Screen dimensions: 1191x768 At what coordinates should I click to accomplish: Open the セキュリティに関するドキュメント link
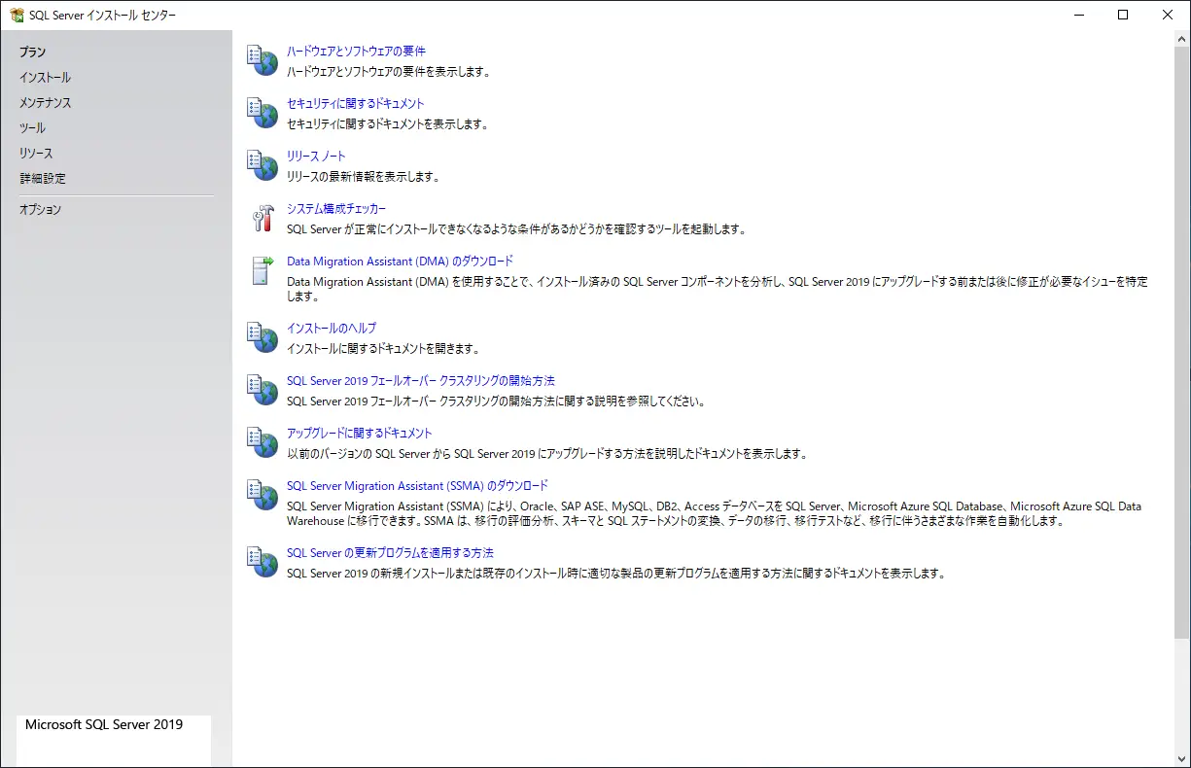pyautogui.click(x=355, y=103)
